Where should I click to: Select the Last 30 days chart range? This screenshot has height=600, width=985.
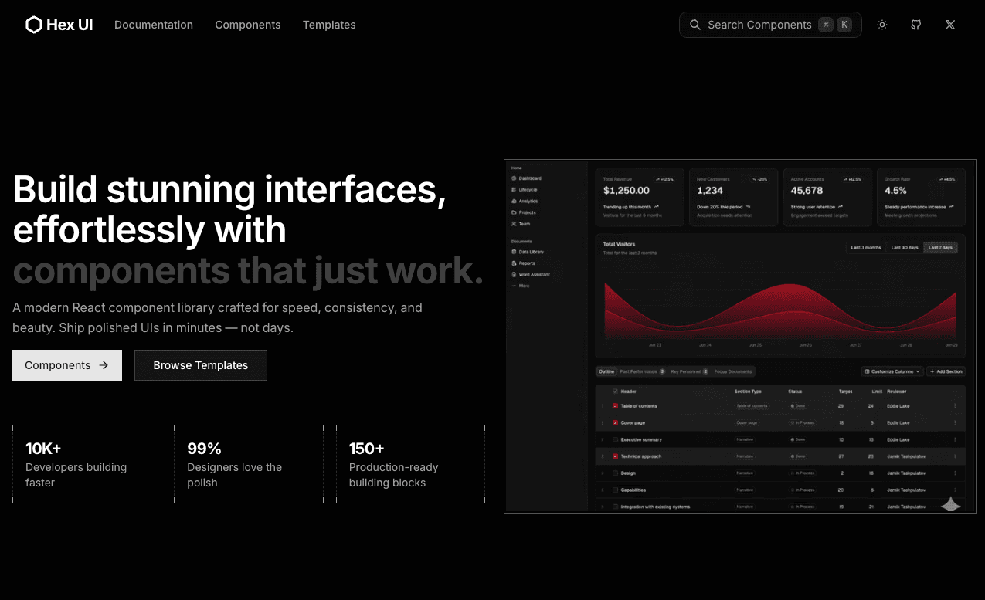click(905, 248)
